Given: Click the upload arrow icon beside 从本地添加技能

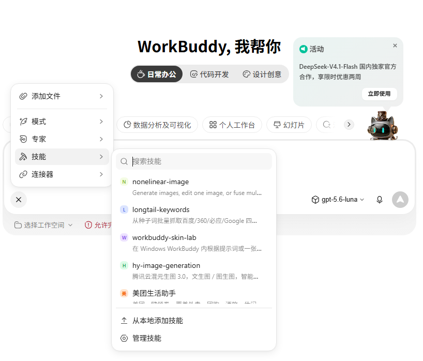Looking at the screenshot, I should point(124,321).
